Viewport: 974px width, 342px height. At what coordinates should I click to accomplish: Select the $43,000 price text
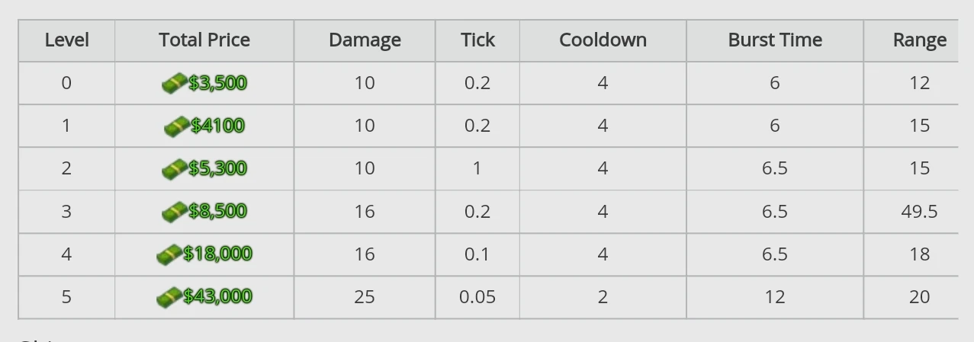click(x=217, y=296)
